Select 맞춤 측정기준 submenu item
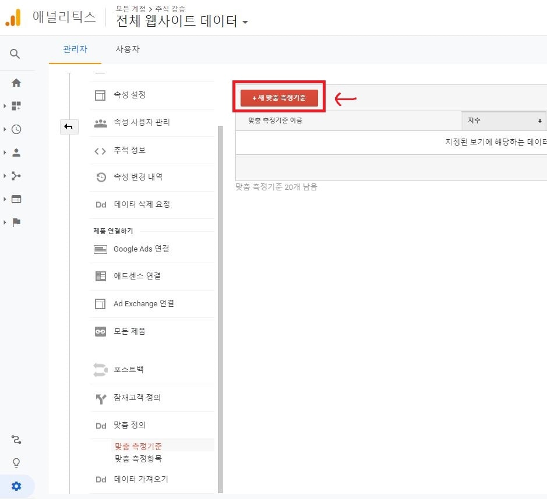The image size is (547, 499). pyautogui.click(x=138, y=446)
